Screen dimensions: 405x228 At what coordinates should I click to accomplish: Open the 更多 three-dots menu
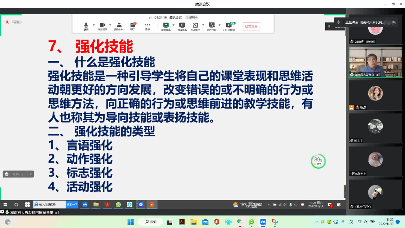point(147,26)
